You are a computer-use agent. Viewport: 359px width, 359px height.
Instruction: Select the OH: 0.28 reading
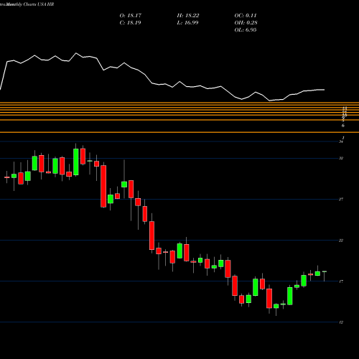coord(246,23)
